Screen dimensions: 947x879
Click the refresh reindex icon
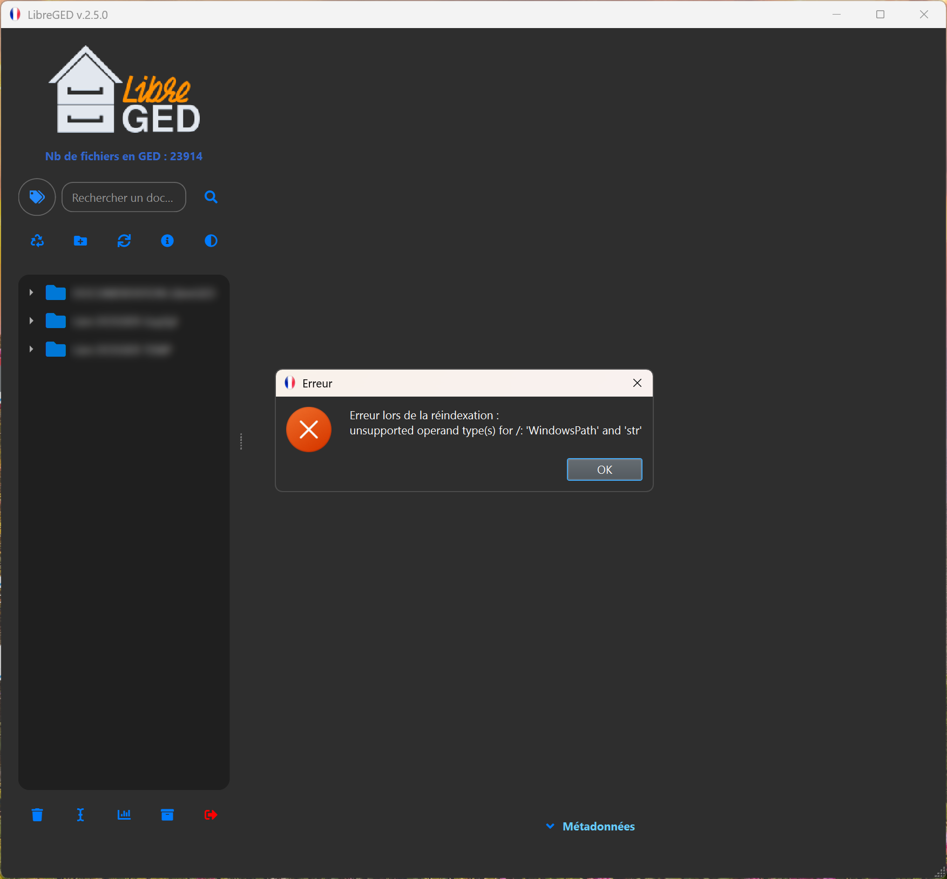[x=124, y=241]
